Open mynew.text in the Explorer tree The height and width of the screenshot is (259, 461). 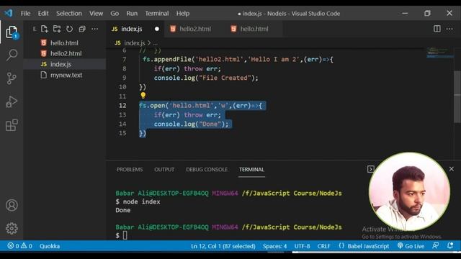click(64, 75)
